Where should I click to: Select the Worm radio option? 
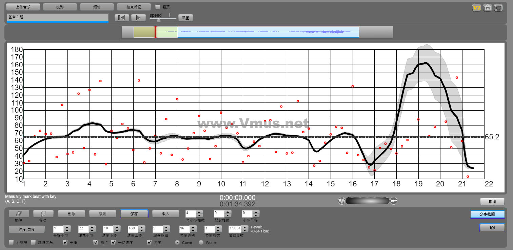point(201,242)
